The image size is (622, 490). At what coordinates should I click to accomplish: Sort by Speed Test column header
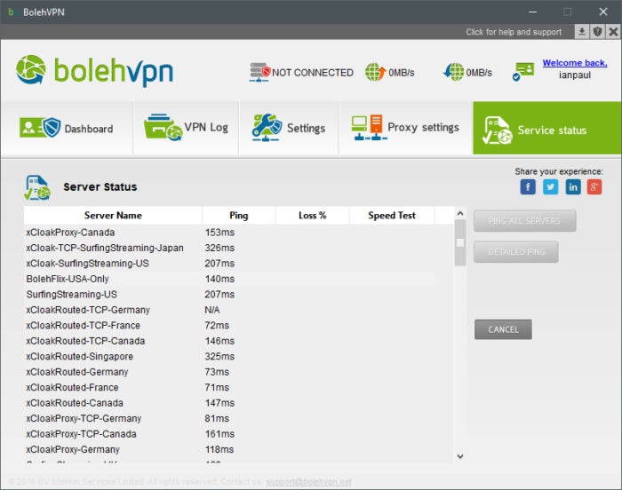point(392,216)
